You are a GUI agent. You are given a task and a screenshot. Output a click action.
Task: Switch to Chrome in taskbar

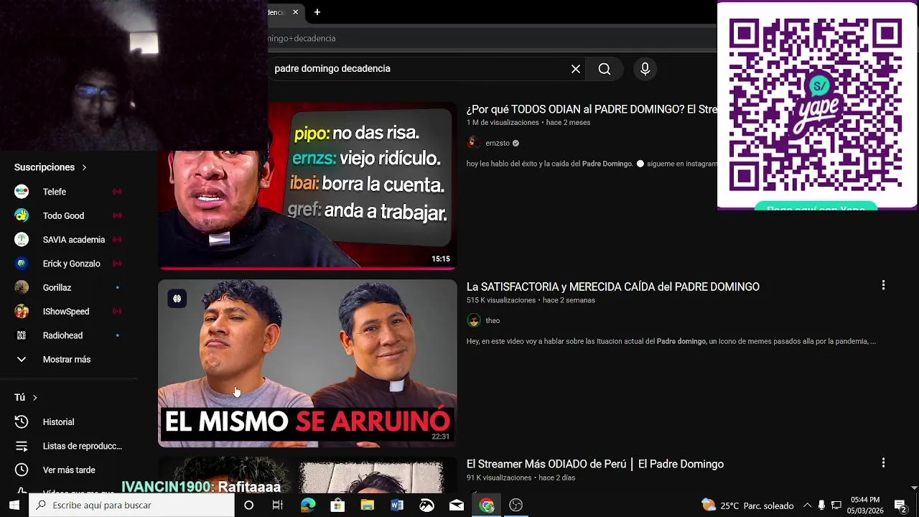487,506
